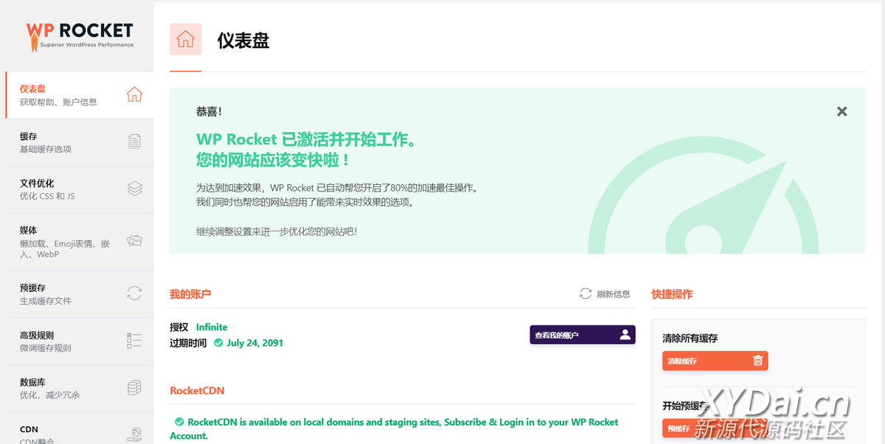
Task: Click the 预缓存 refresh arrows icon
Action: pyautogui.click(x=134, y=293)
